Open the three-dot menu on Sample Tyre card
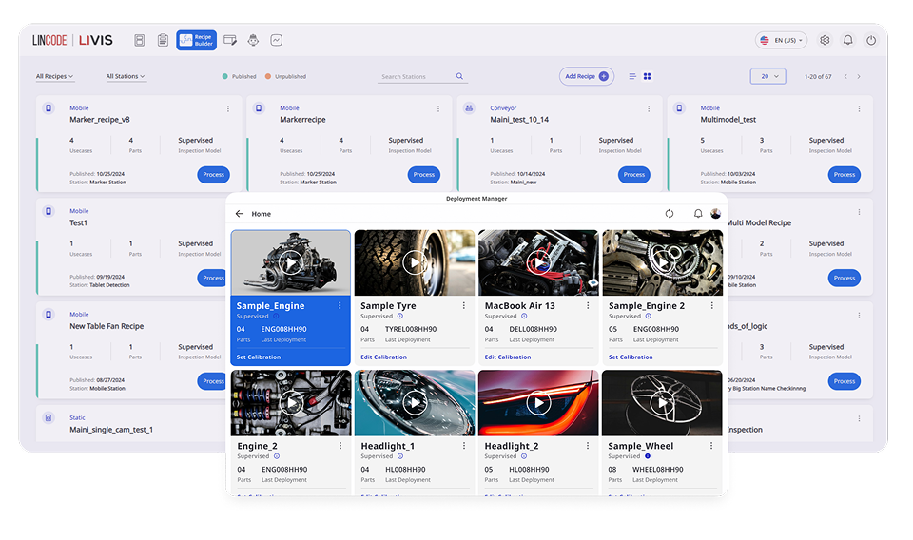 click(464, 306)
